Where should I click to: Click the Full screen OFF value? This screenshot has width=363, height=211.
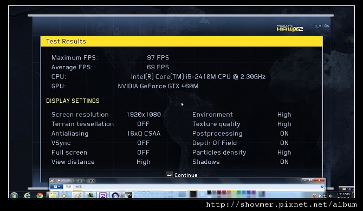[x=143, y=153]
